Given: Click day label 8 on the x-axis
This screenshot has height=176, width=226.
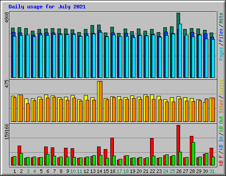Looking at the screenshot, I should [x=61, y=171].
